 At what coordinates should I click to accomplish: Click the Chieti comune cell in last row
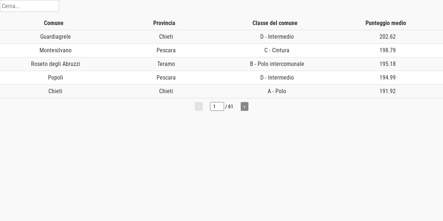[x=55, y=91]
